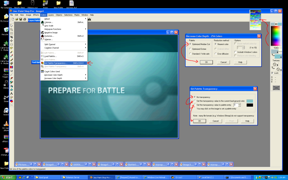
Task: Expand the Increase Color Depth submenu
Action: [x=64, y=78]
